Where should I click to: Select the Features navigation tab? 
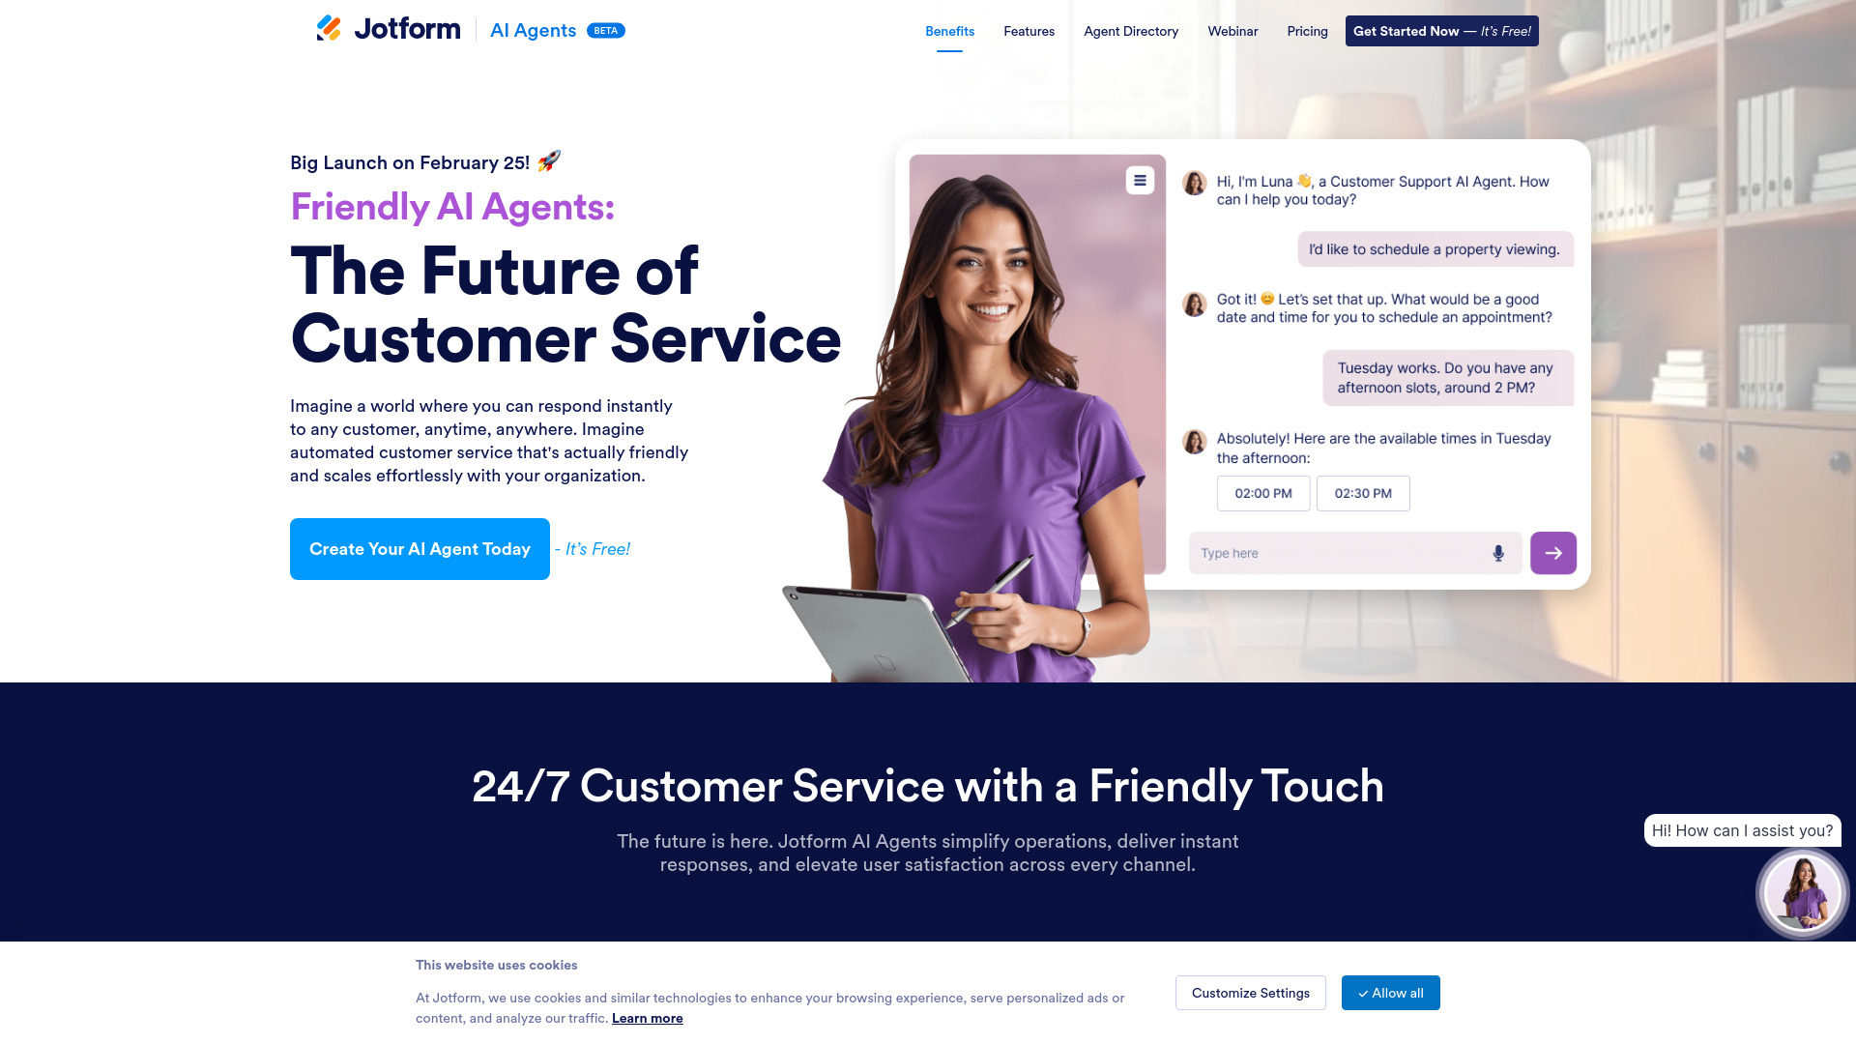(x=1029, y=31)
